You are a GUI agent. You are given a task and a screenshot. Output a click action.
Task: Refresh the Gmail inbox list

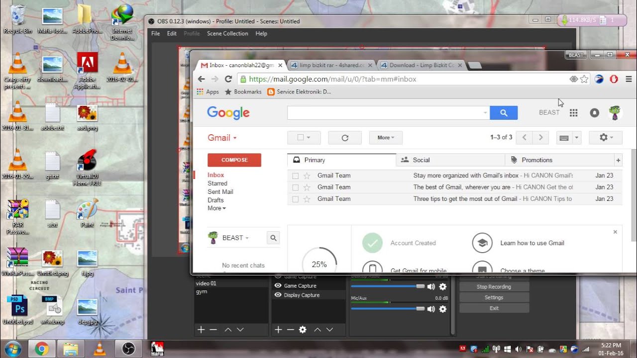(345, 138)
